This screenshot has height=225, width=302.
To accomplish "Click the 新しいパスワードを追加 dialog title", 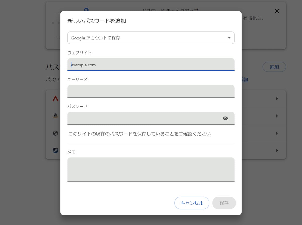I will (x=97, y=21).
